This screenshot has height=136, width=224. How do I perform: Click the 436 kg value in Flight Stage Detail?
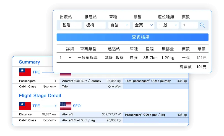click(x=182, y=115)
